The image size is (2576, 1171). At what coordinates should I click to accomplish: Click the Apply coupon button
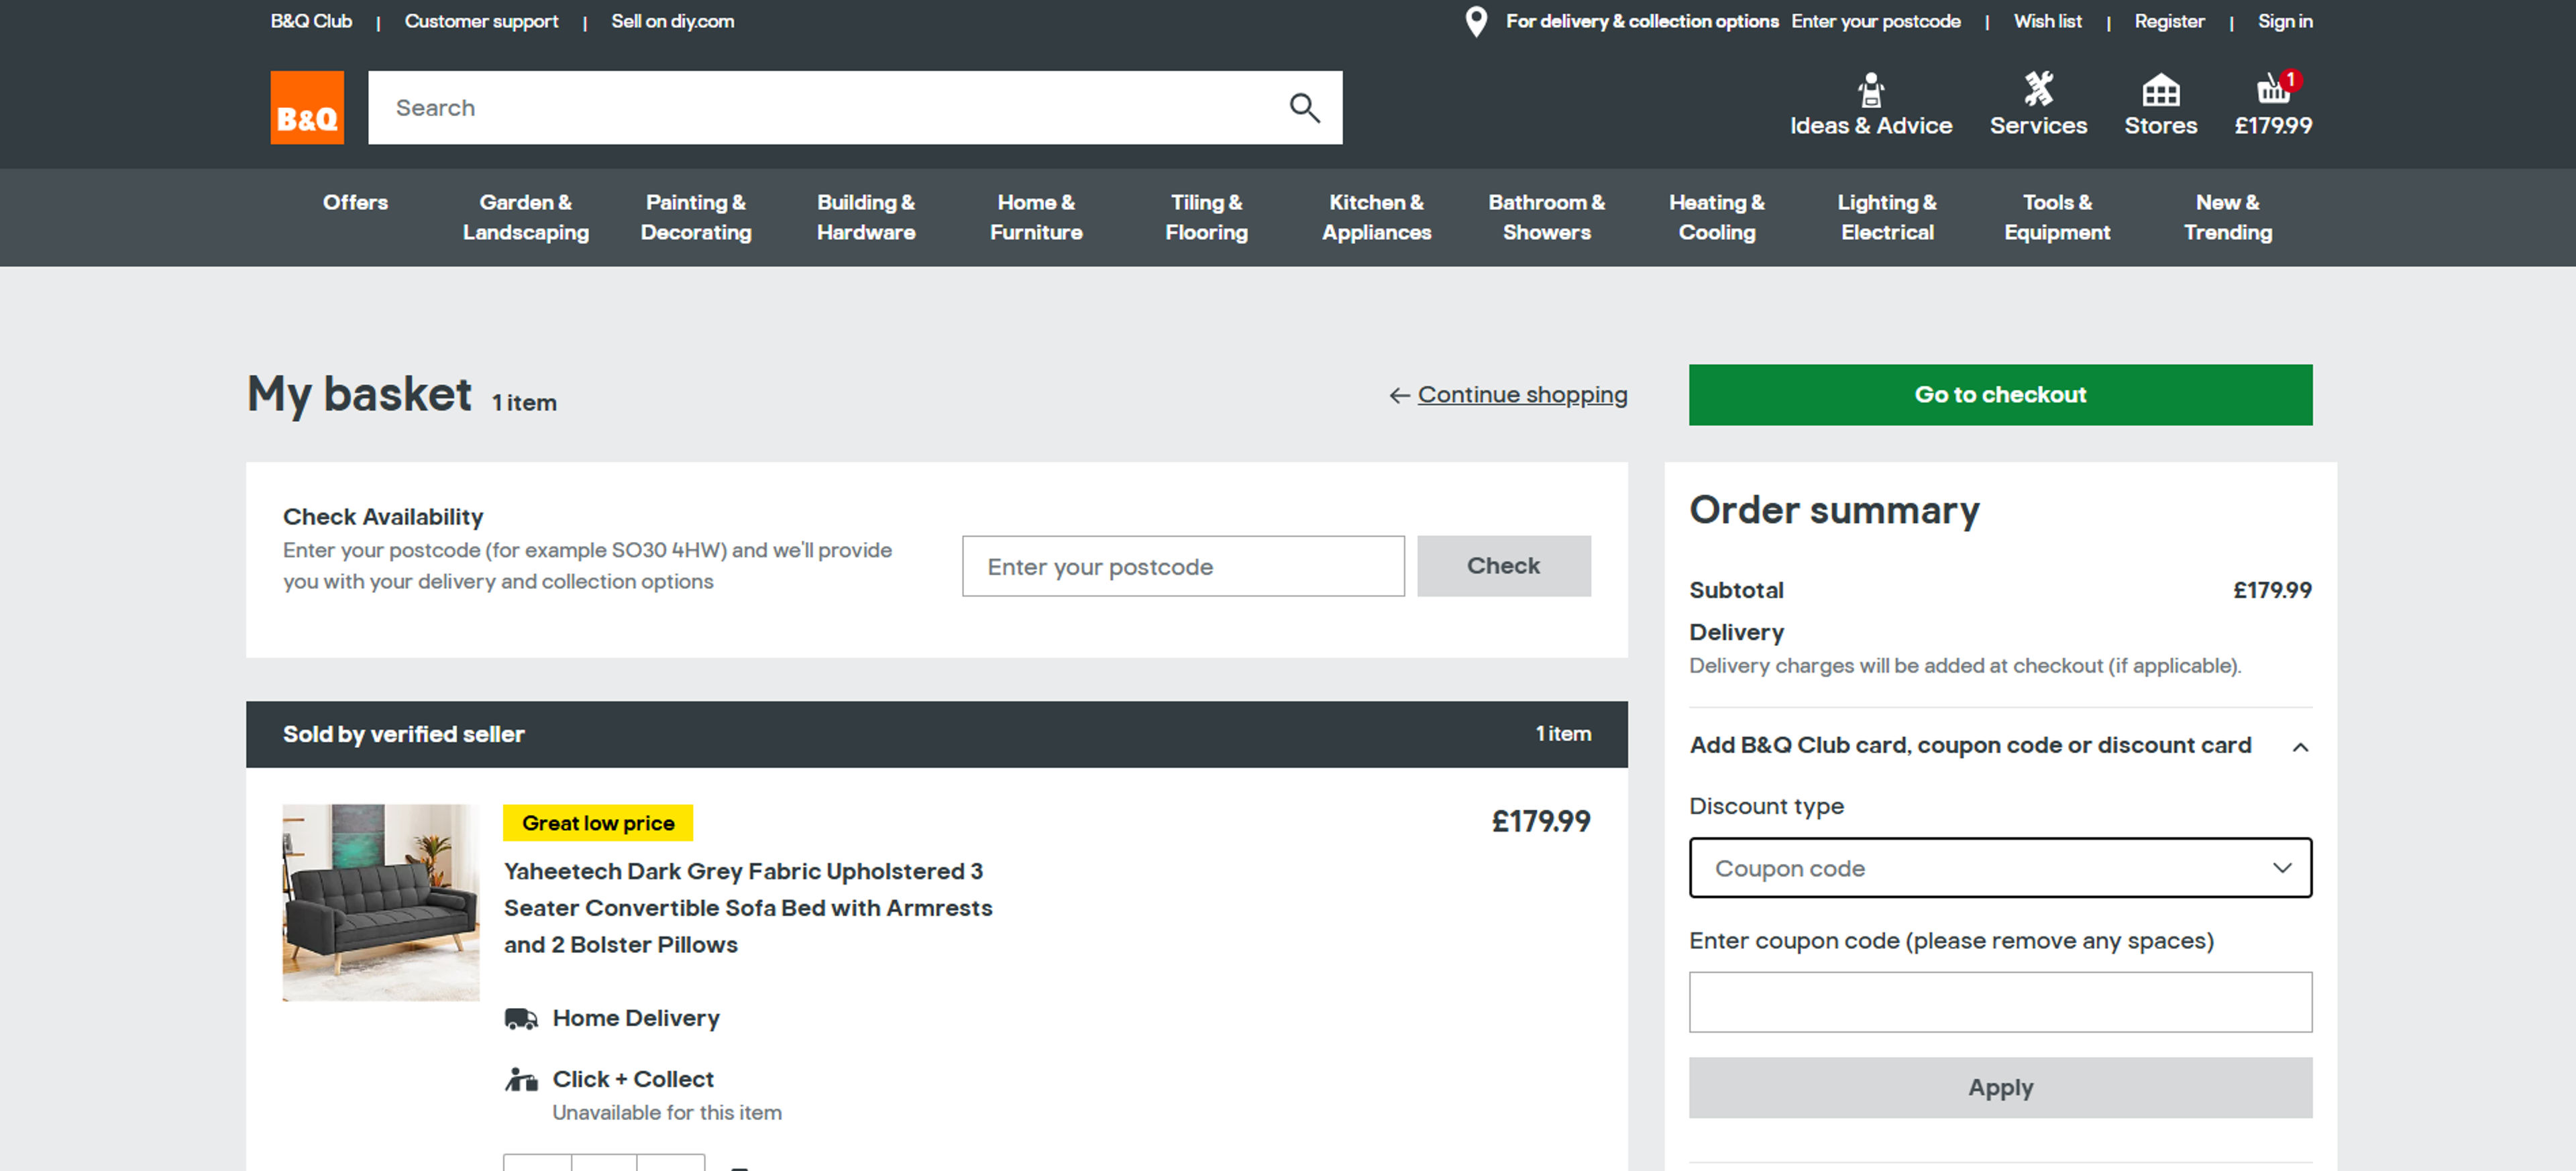click(2000, 1088)
